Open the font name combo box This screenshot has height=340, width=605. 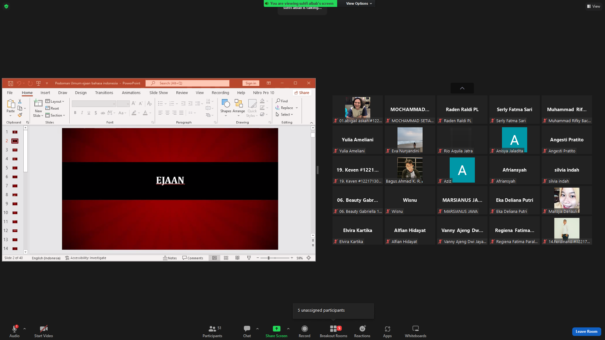pyautogui.click(x=94, y=104)
